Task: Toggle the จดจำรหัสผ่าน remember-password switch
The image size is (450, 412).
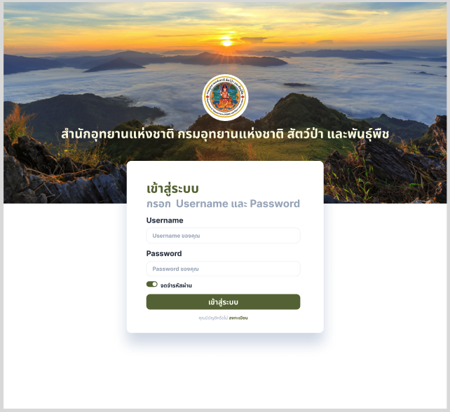Action: [x=152, y=284]
